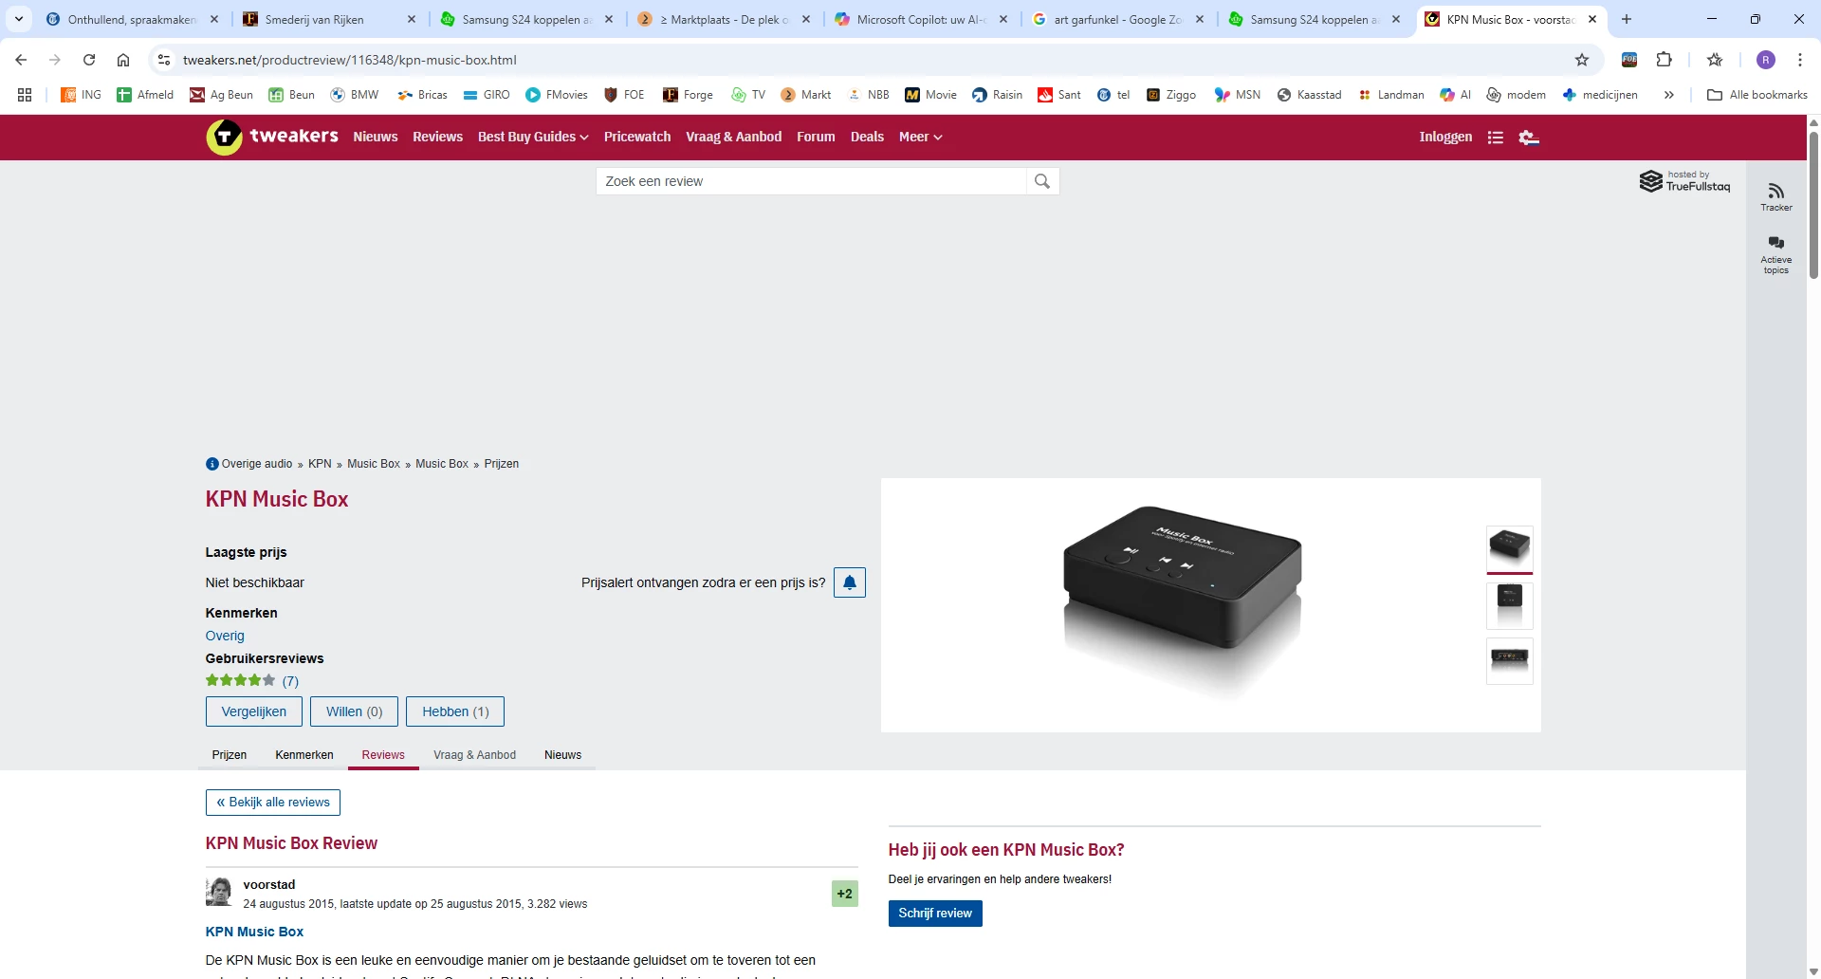Switch to the Nieuws product tab
The width and height of the screenshot is (1821, 979).
coord(563,755)
